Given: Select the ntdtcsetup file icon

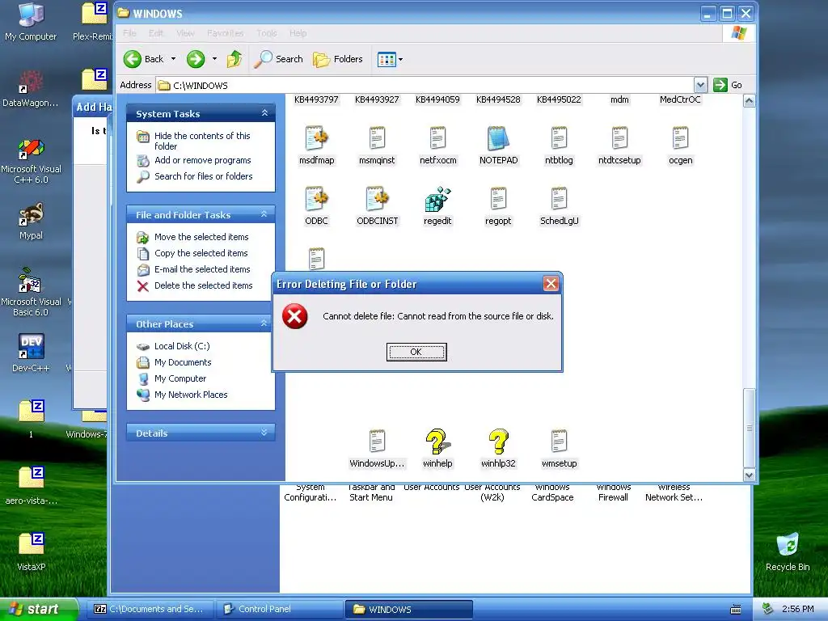Looking at the screenshot, I should click(x=619, y=138).
